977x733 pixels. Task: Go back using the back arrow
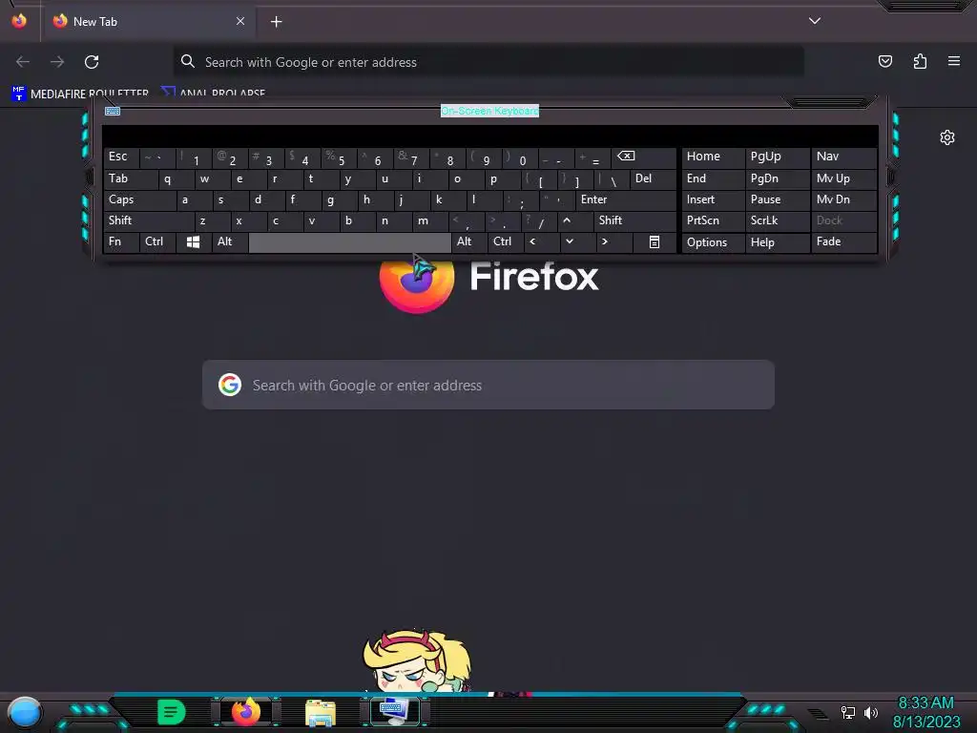tap(23, 62)
